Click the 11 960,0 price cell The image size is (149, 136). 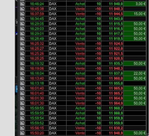(x=112, y=78)
